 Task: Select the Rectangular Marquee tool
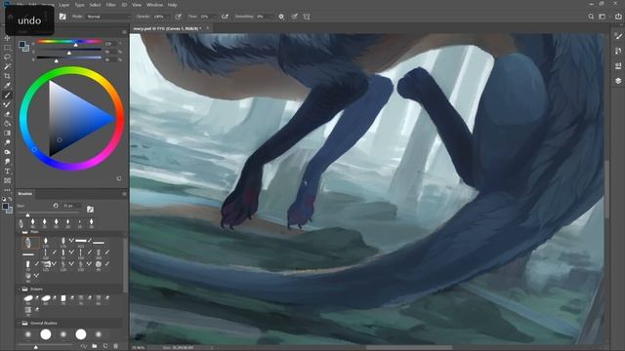[7, 48]
